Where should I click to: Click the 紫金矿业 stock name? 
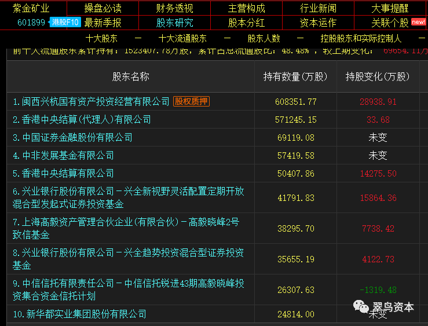(x=31, y=8)
